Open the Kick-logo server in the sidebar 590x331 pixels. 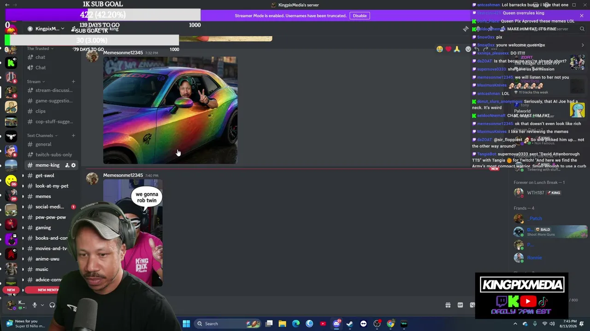click(x=11, y=62)
